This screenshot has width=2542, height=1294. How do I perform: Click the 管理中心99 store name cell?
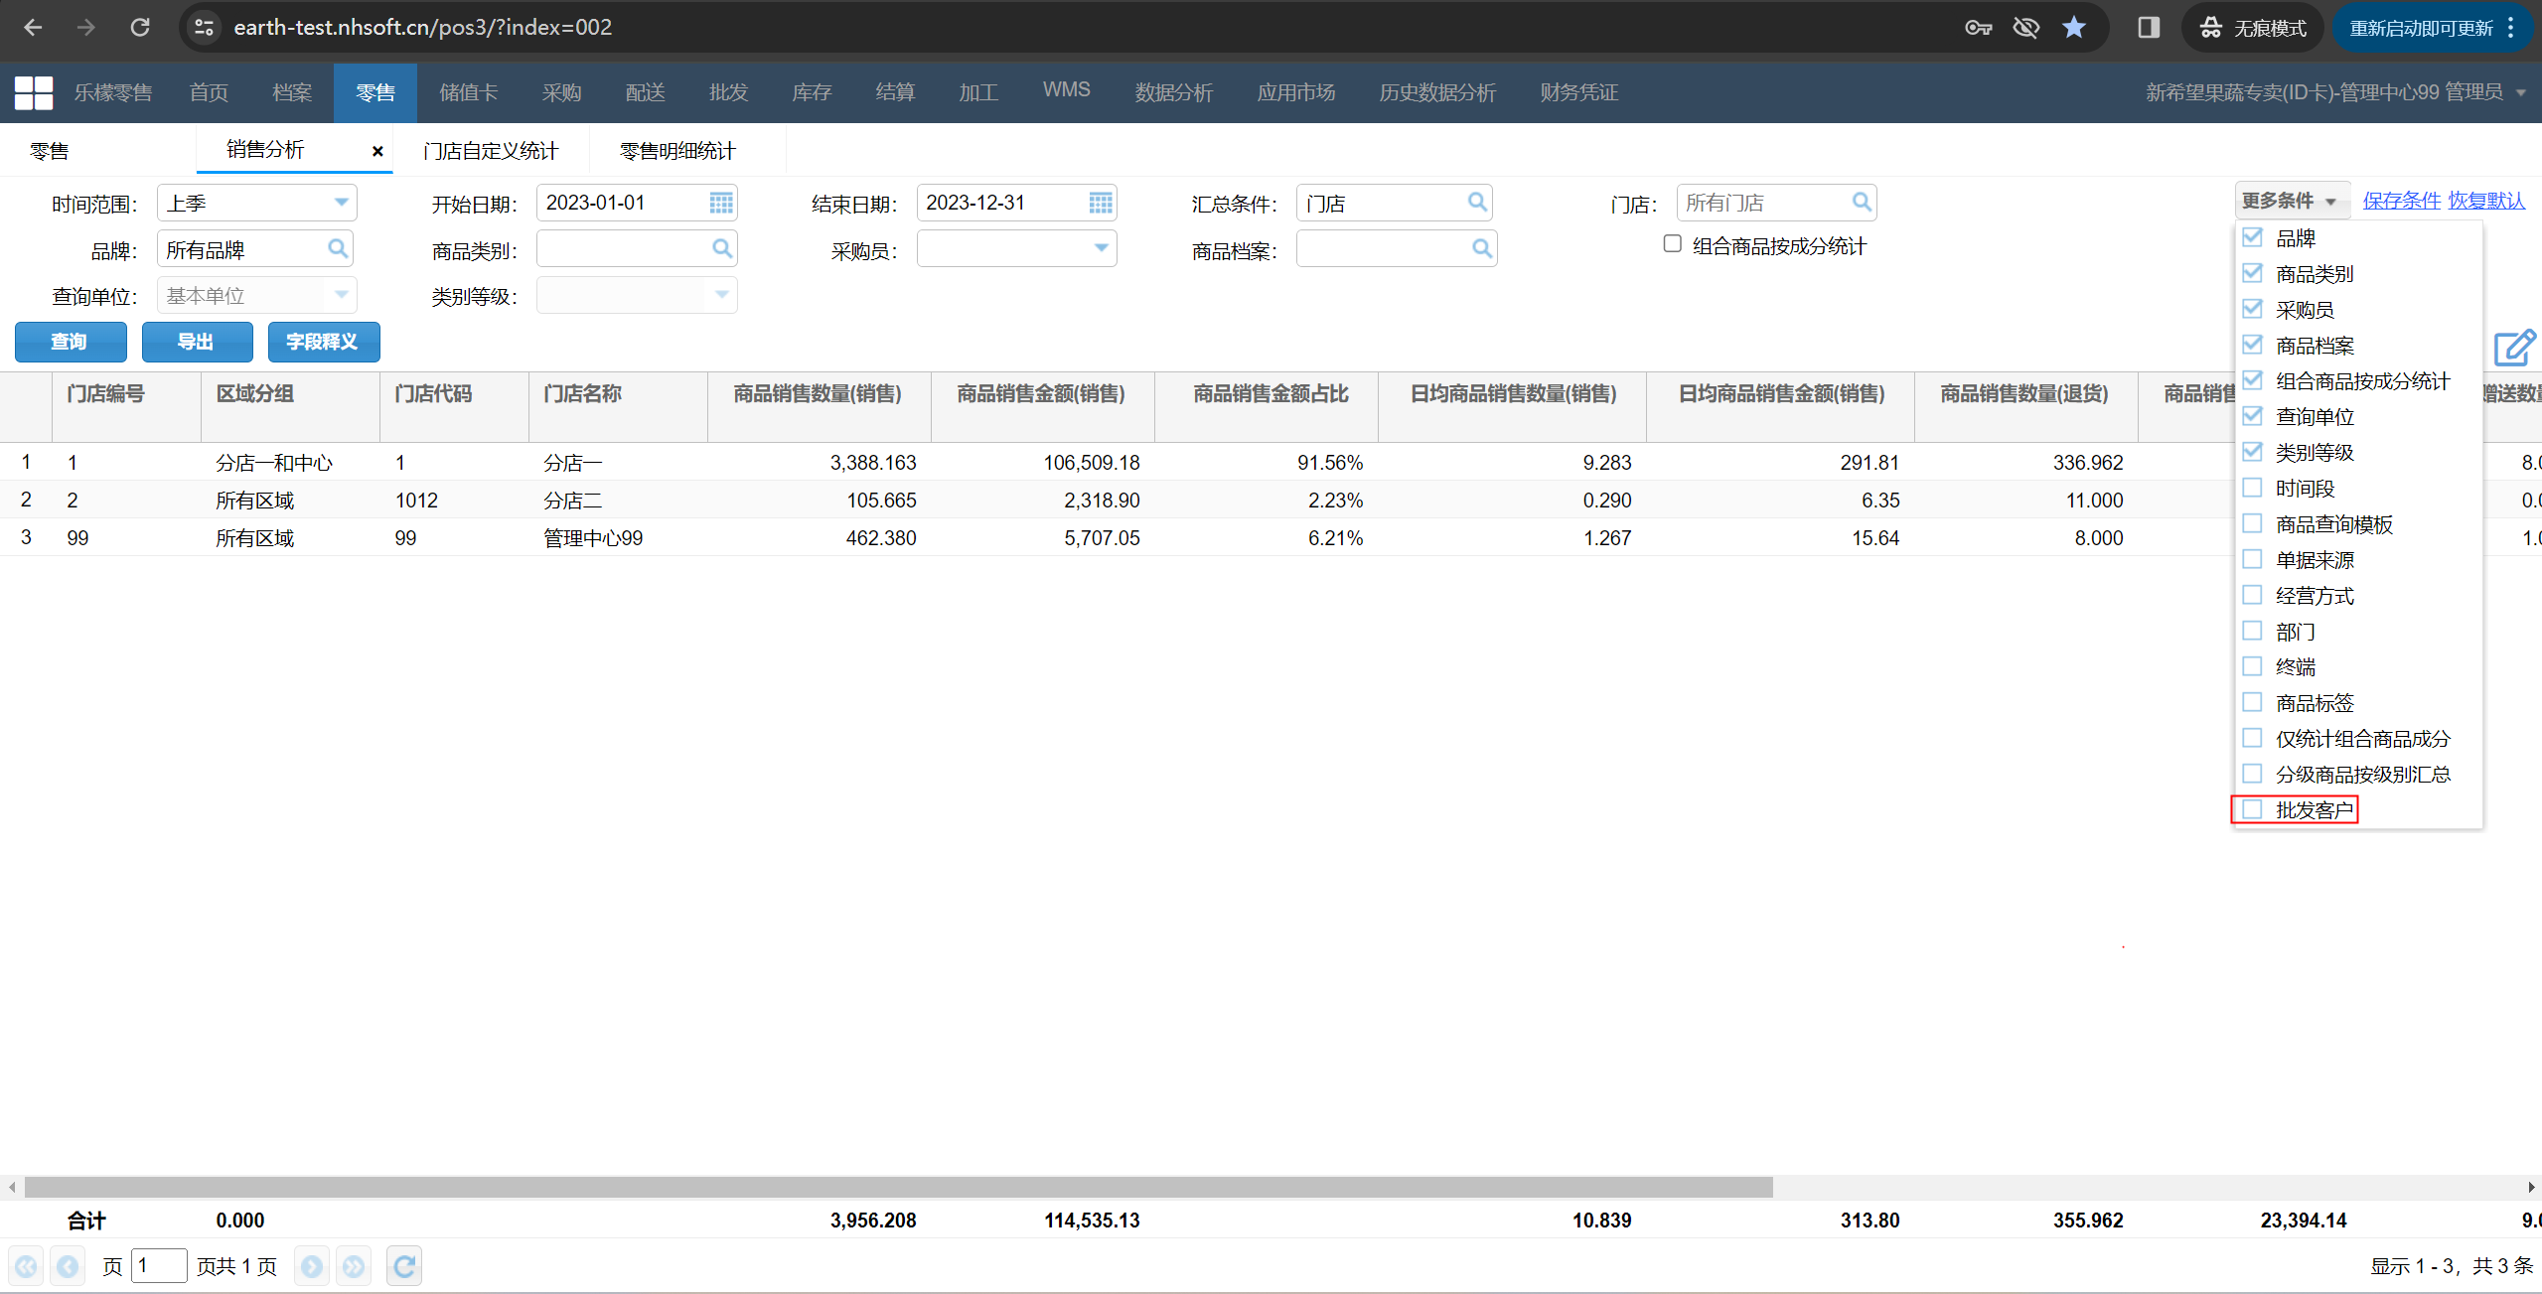click(593, 538)
